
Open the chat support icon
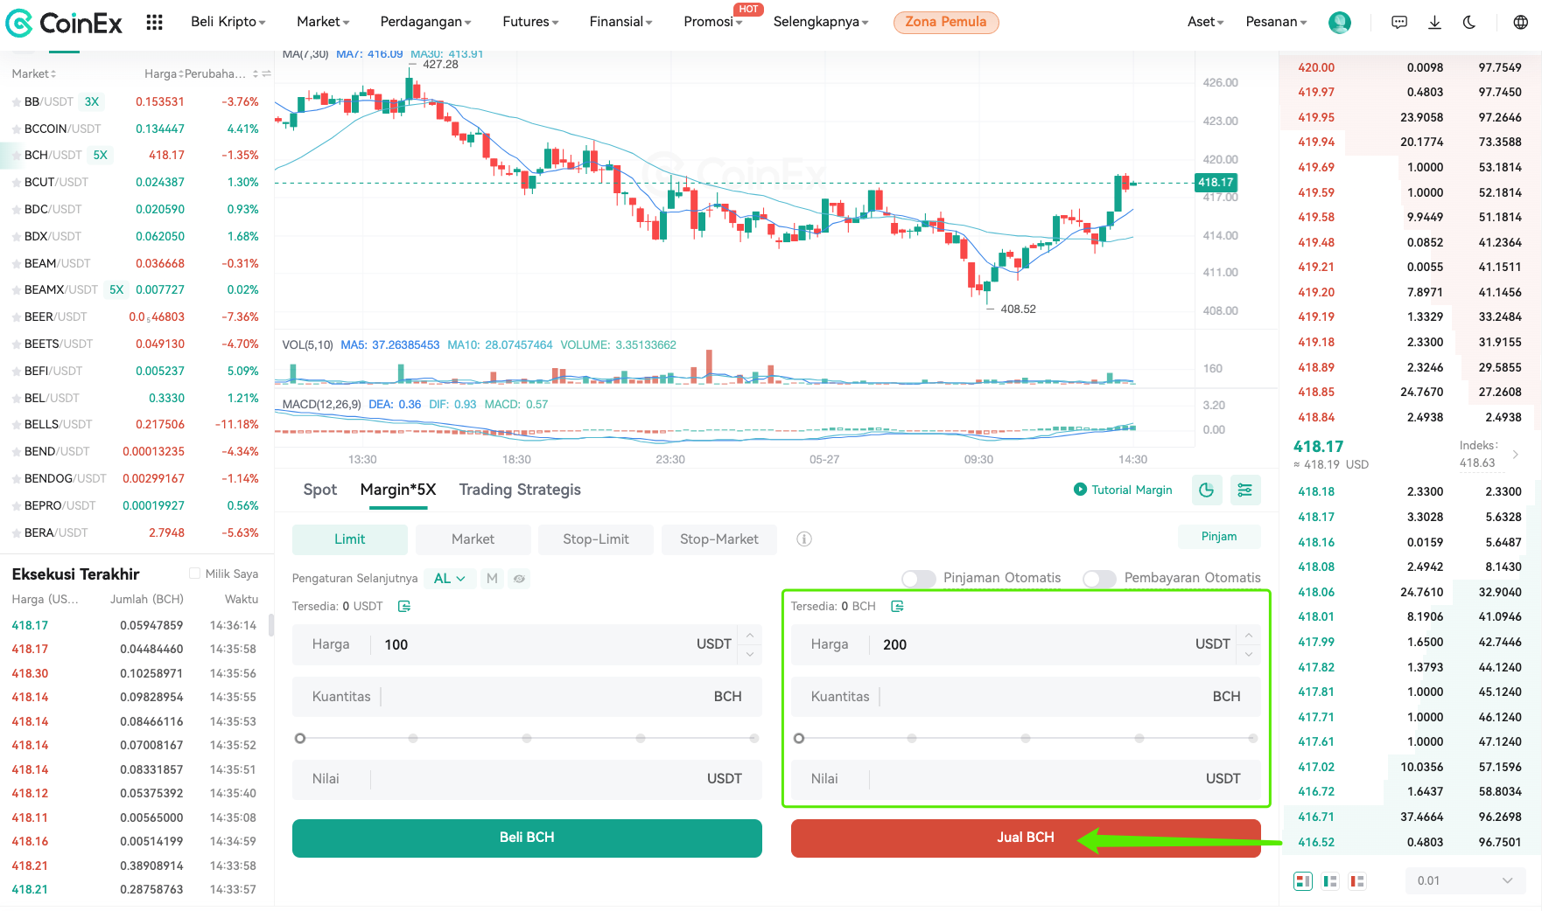pyautogui.click(x=1399, y=23)
